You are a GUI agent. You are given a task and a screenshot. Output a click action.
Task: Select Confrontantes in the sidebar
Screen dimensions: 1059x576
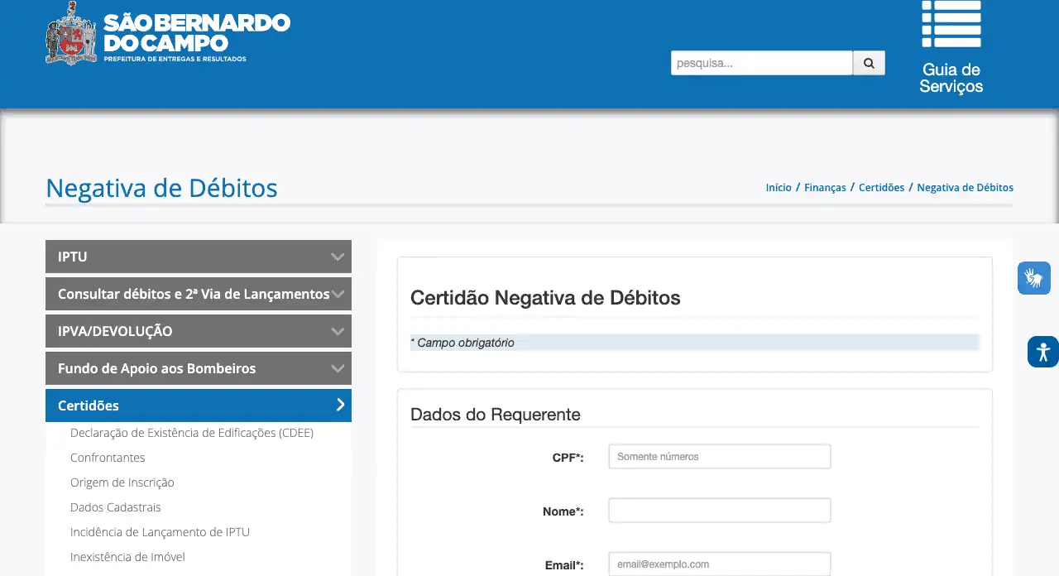point(108,458)
